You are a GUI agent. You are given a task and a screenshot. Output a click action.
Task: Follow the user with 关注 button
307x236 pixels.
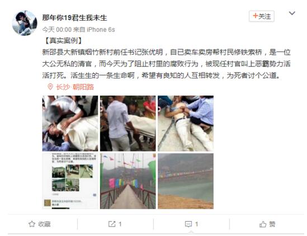(x=262, y=16)
